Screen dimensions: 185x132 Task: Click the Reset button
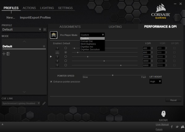point(173,100)
